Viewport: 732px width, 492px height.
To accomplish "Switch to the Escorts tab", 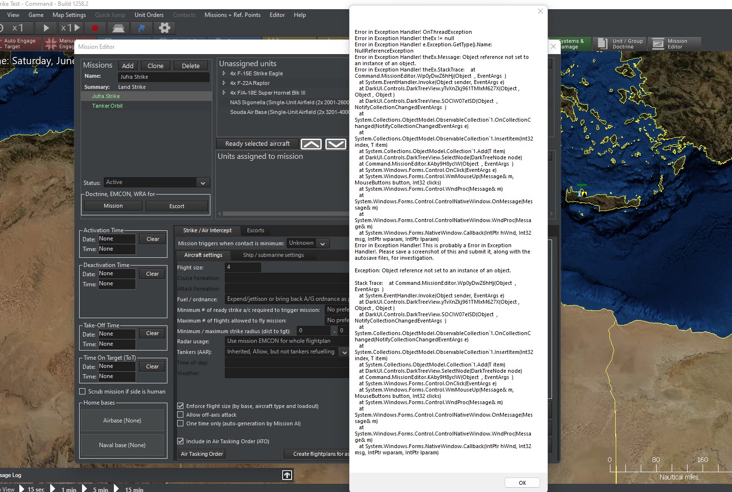I will pyautogui.click(x=256, y=231).
